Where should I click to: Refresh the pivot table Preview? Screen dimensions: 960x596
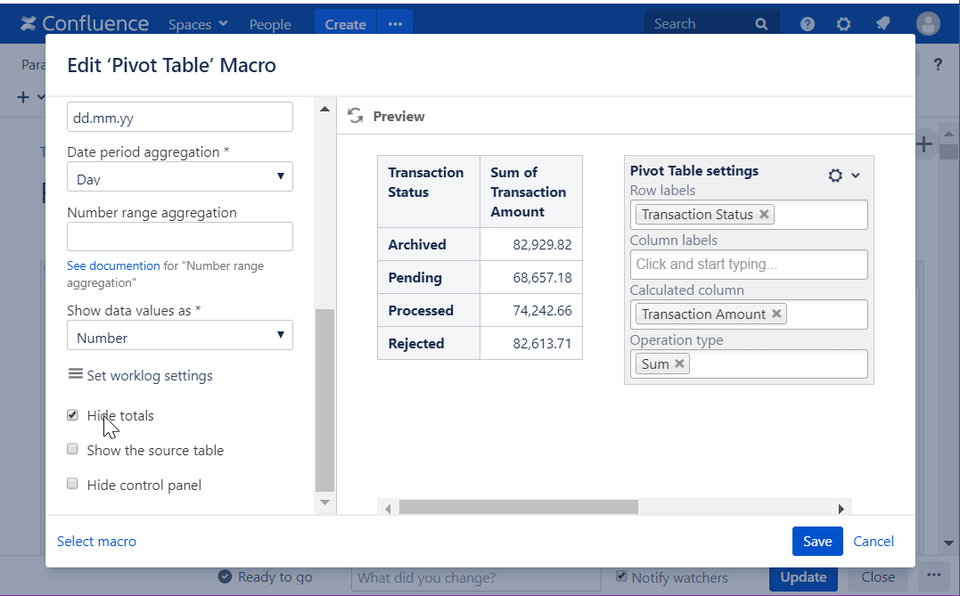pos(355,115)
